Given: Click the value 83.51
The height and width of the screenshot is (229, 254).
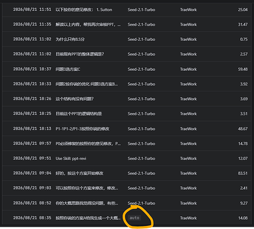Looking at the screenshot, I should pos(243,173).
